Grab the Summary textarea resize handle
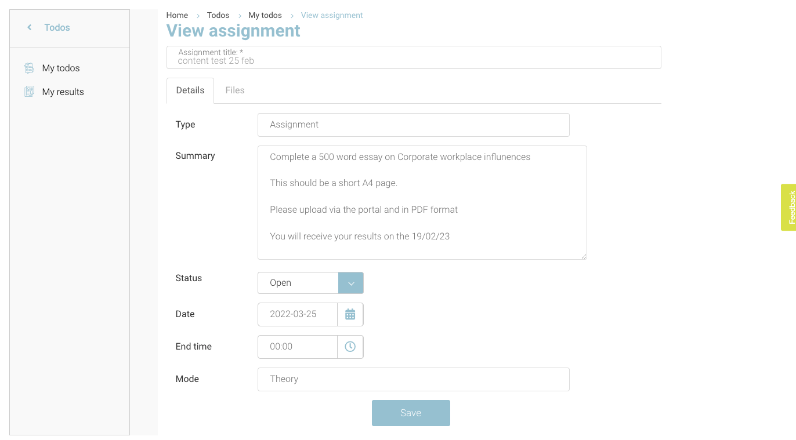Viewport: 796px width, 440px height. click(583, 256)
